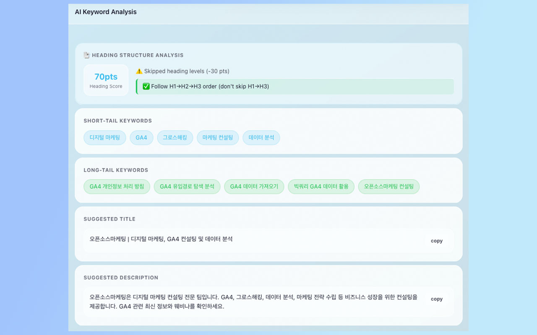Click the 오픈소스마케팅 컨설팅 long-tail chip
The image size is (537, 335).
(x=388, y=187)
